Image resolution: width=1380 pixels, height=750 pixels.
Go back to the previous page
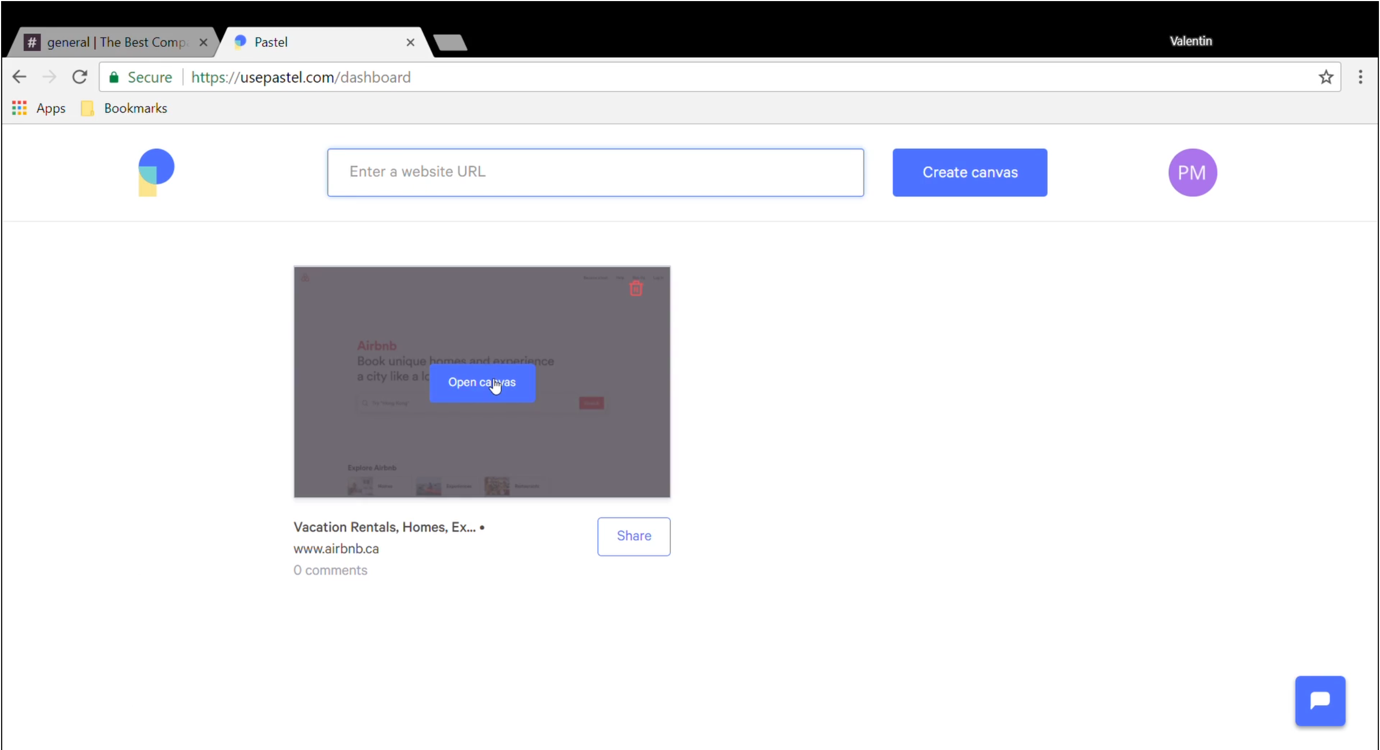coord(19,77)
